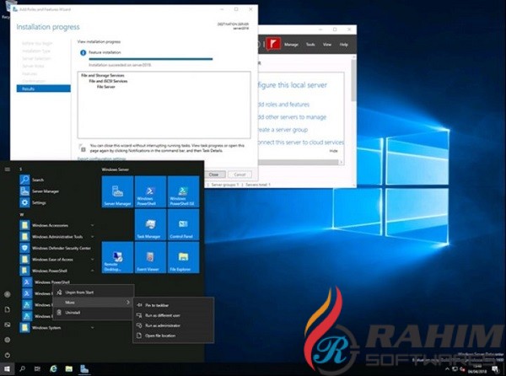Launch Internet Explorer from the taskbar
Screen dimensions: 506x376
pos(54,368)
